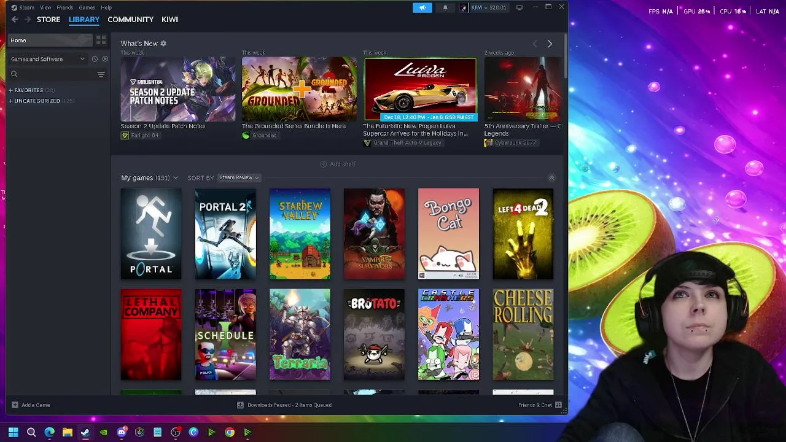Open the notifications bell
The width and height of the screenshot is (786, 442).
coord(445,7)
